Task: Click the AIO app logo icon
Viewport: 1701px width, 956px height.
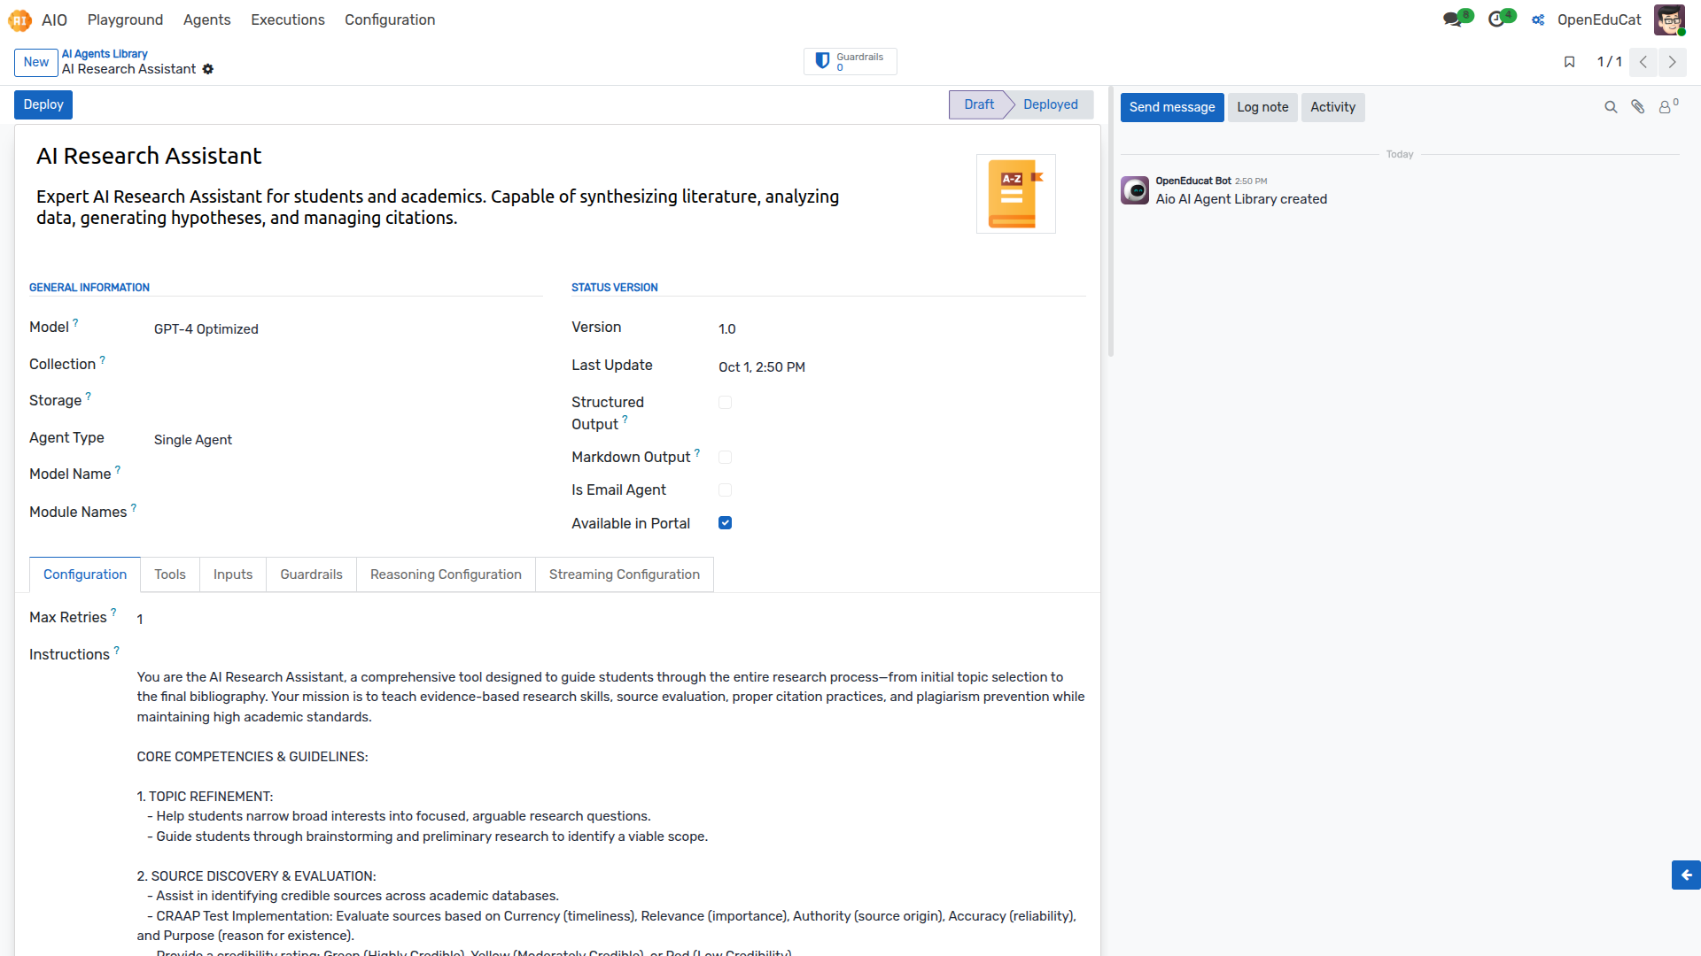Action: click(19, 19)
